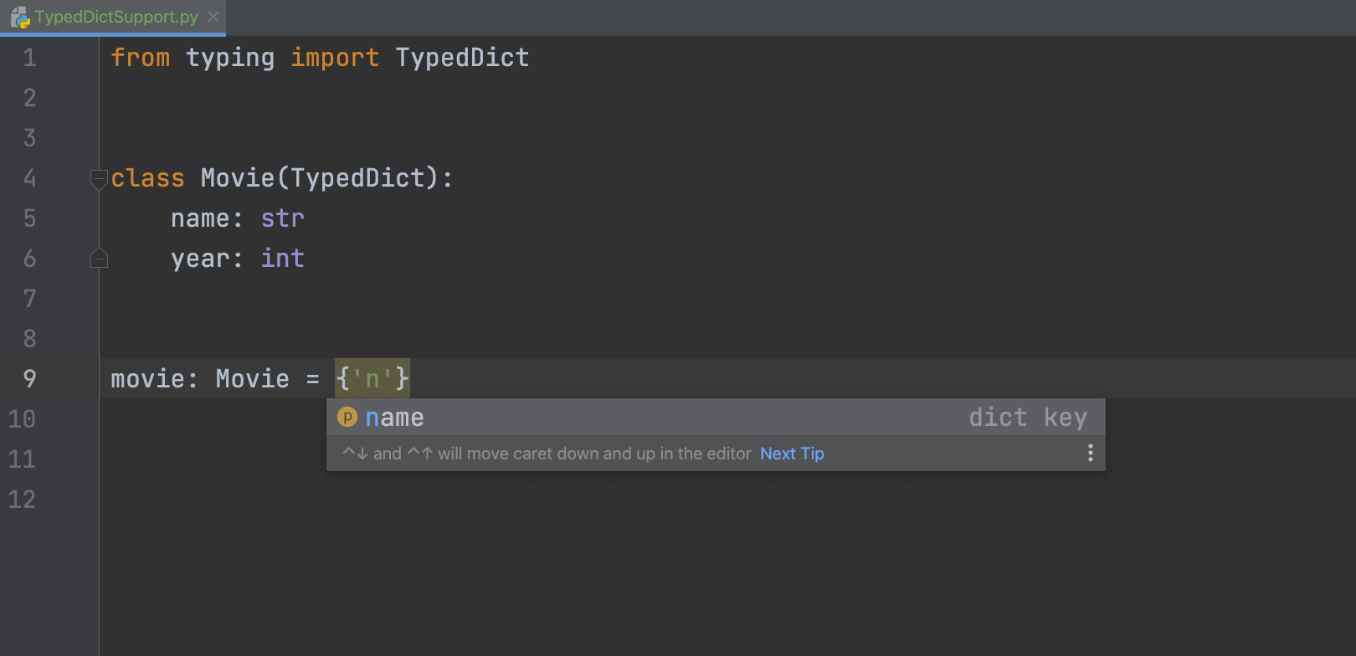Place the caret on the 'int' type annotation
The height and width of the screenshot is (656, 1356).
click(x=282, y=259)
